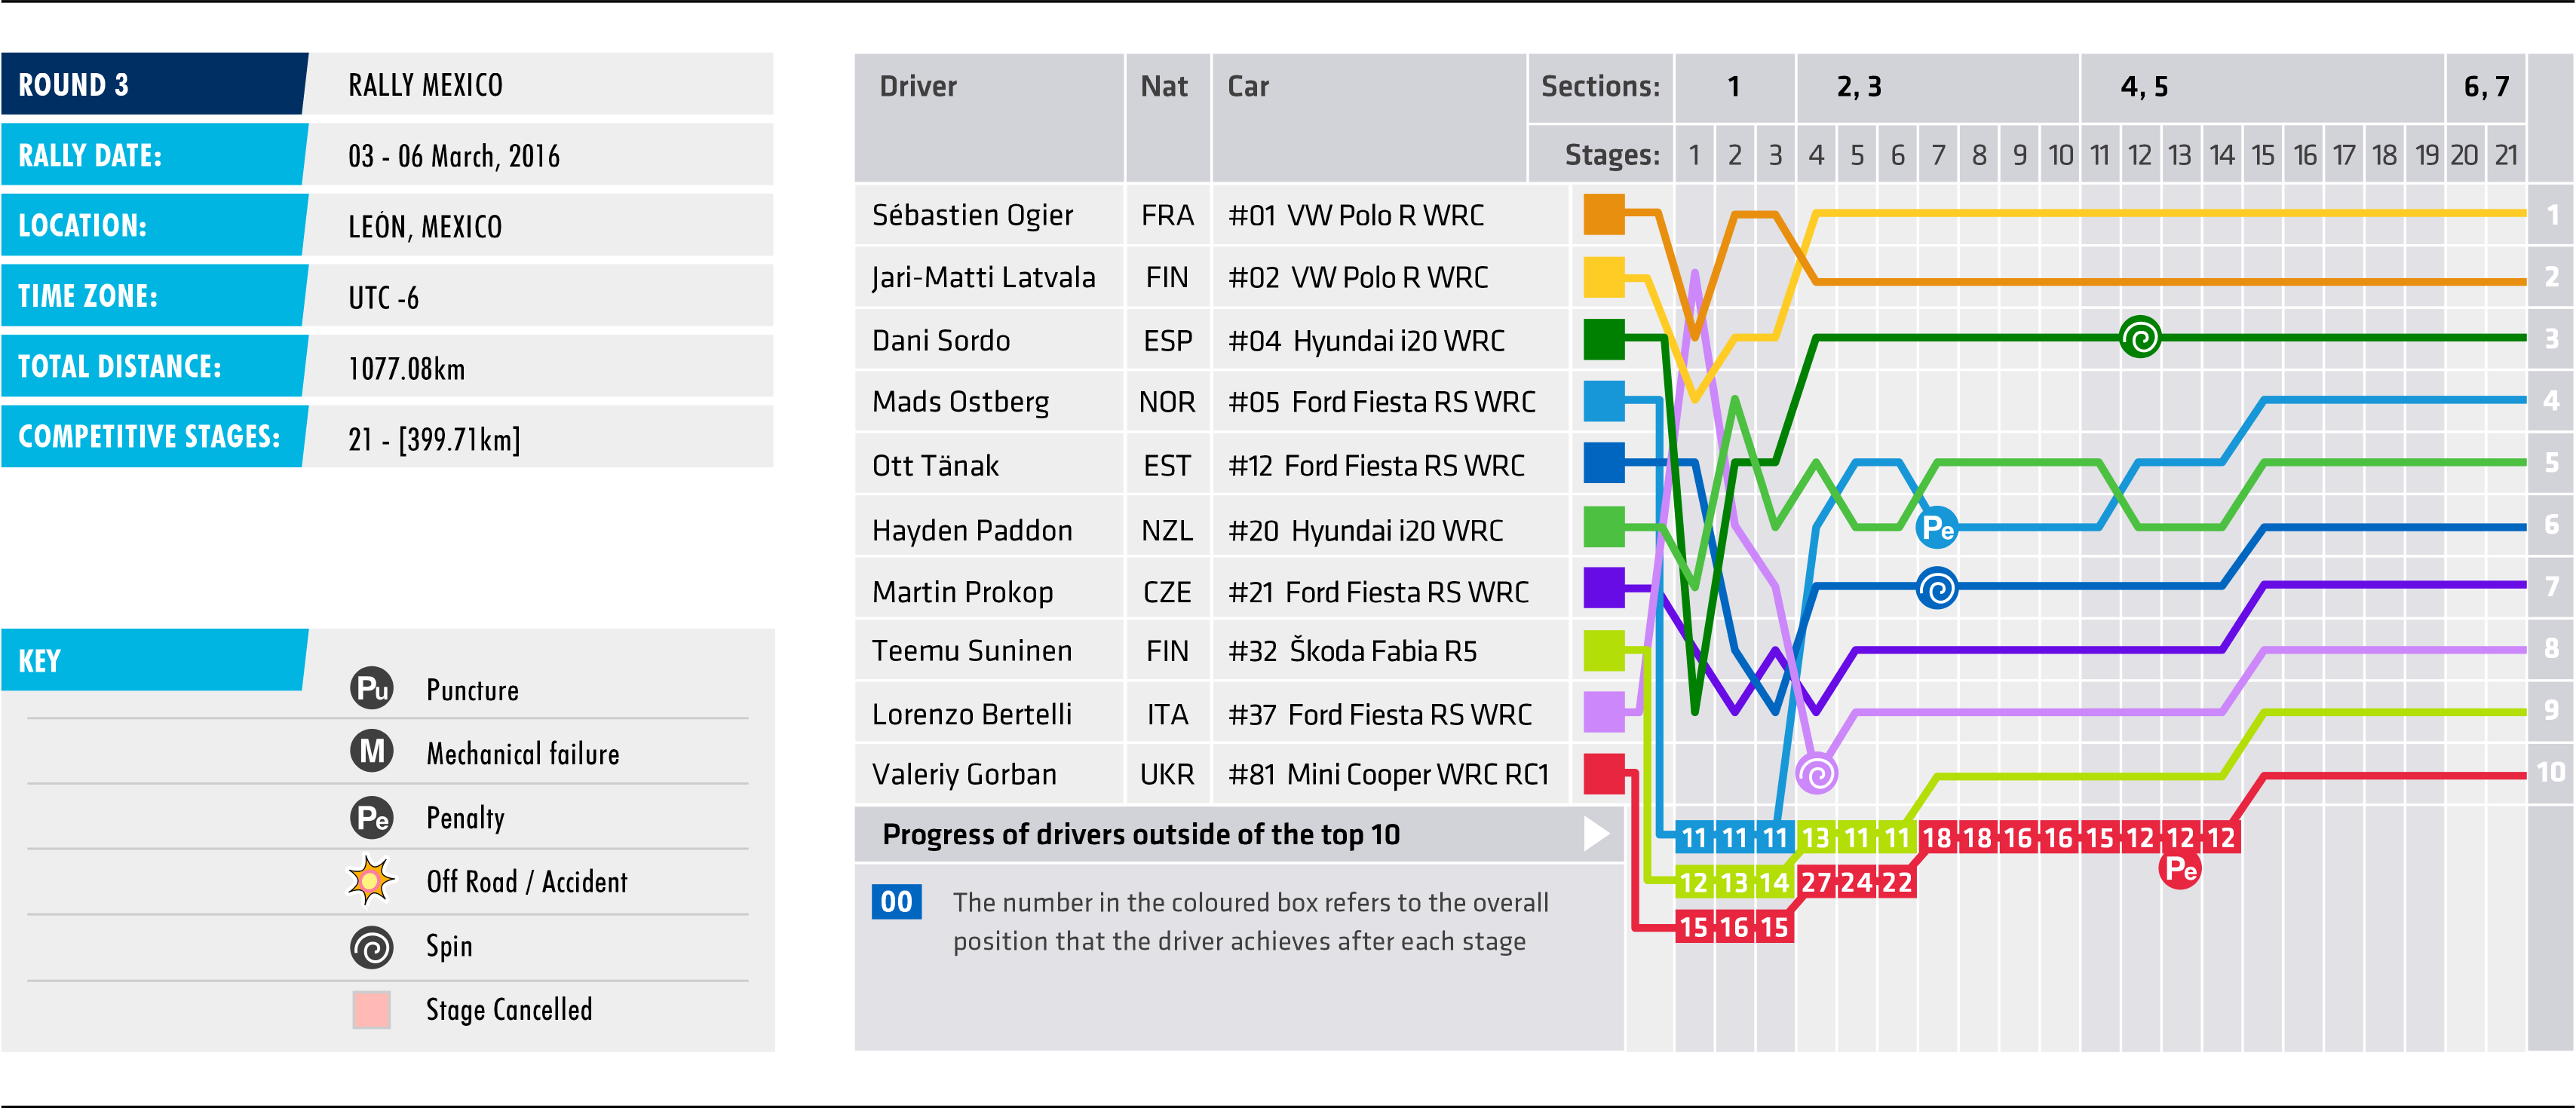Screen dimensions: 2576x1108
Task: Click the 'RALLY MEXICO' title text
Action: (425, 85)
